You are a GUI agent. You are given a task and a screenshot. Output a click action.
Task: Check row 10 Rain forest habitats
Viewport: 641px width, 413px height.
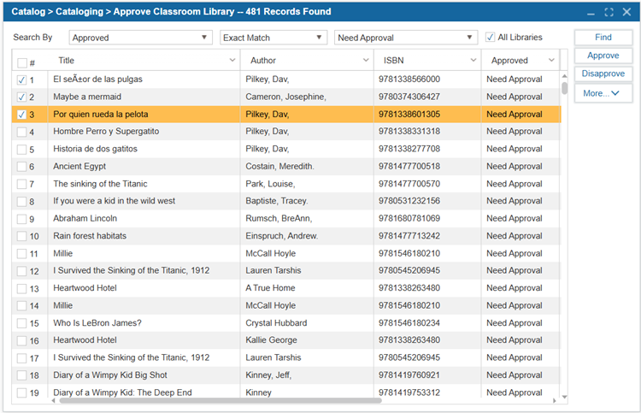[21, 236]
